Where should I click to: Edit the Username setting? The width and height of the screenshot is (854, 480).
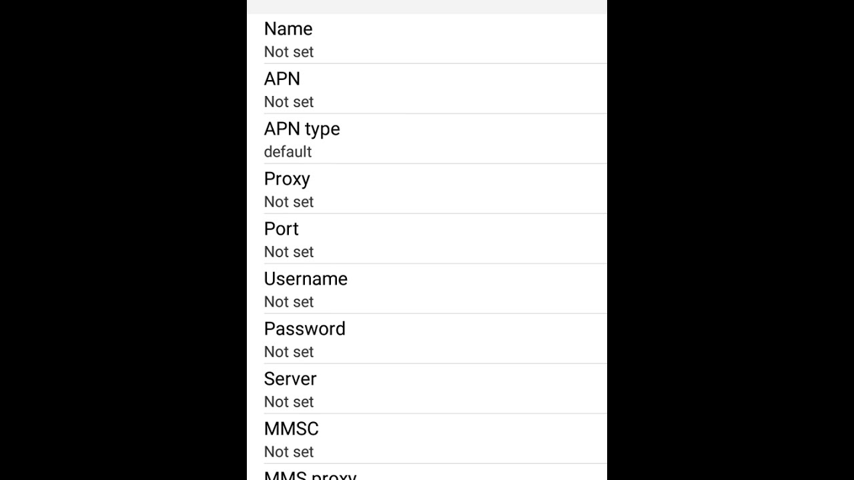(x=306, y=279)
